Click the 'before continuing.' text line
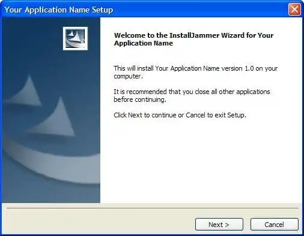Viewport: 304px width, 236px height. tap(140, 99)
